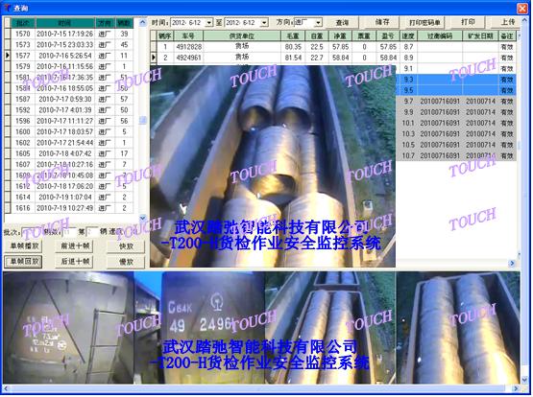Click the 辆数 column header in batch list
533x397 pixels.
tap(124, 23)
